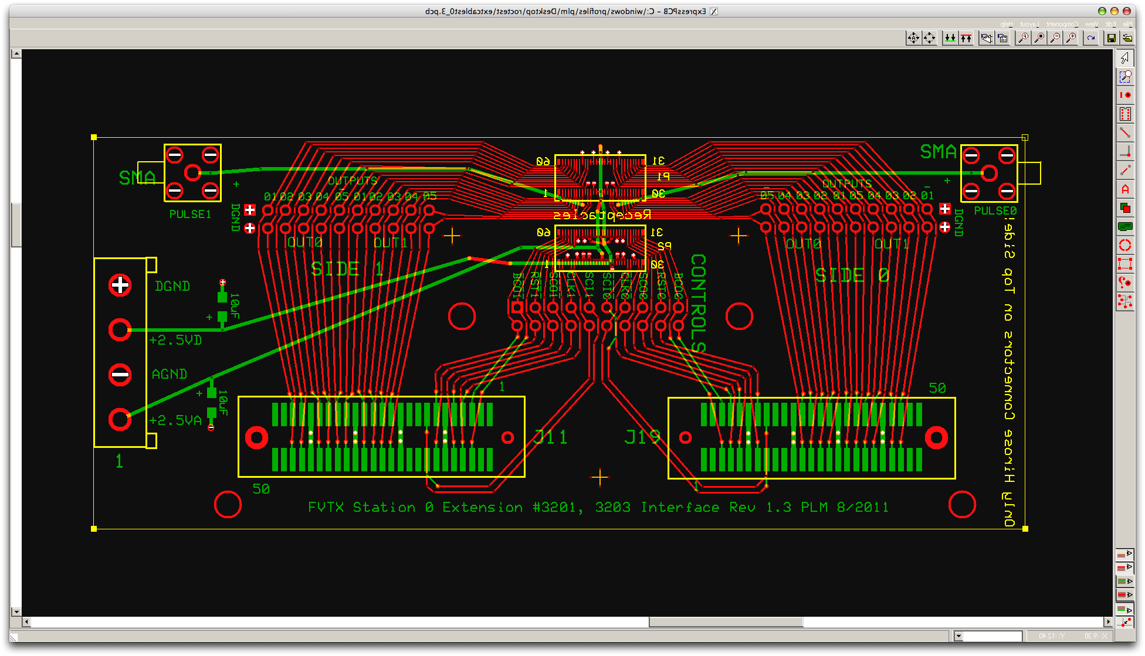The width and height of the screenshot is (1145, 656).
Task: Click the blue Undo arrow icon
Action: click(1090, 38)
